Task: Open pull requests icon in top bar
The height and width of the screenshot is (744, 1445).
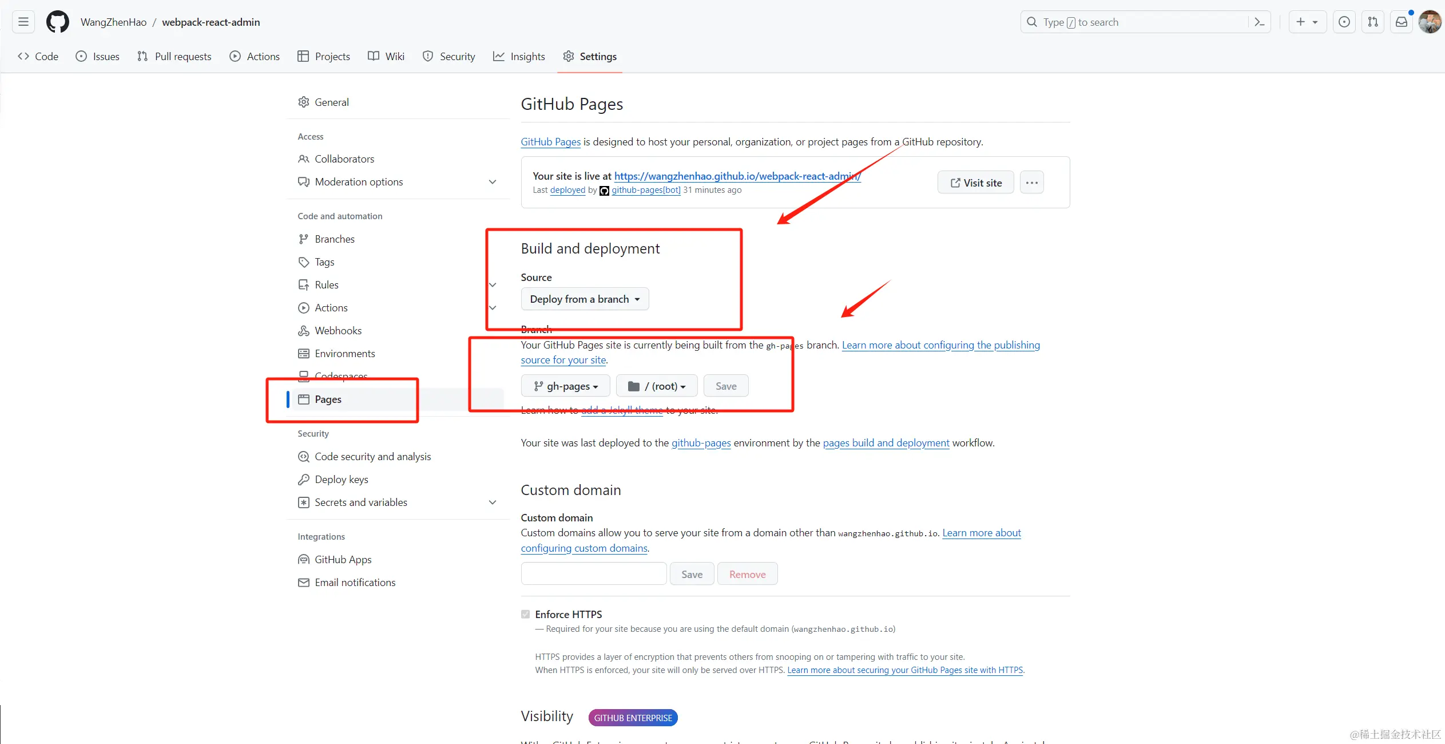Action: [x=1373, y=22]
